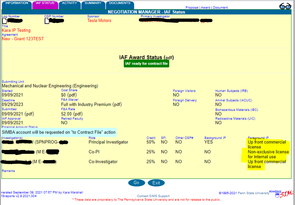Click the Go button
Image resolution: width=295 pixels, height=205 pixels.
click(x=136, y=183)
